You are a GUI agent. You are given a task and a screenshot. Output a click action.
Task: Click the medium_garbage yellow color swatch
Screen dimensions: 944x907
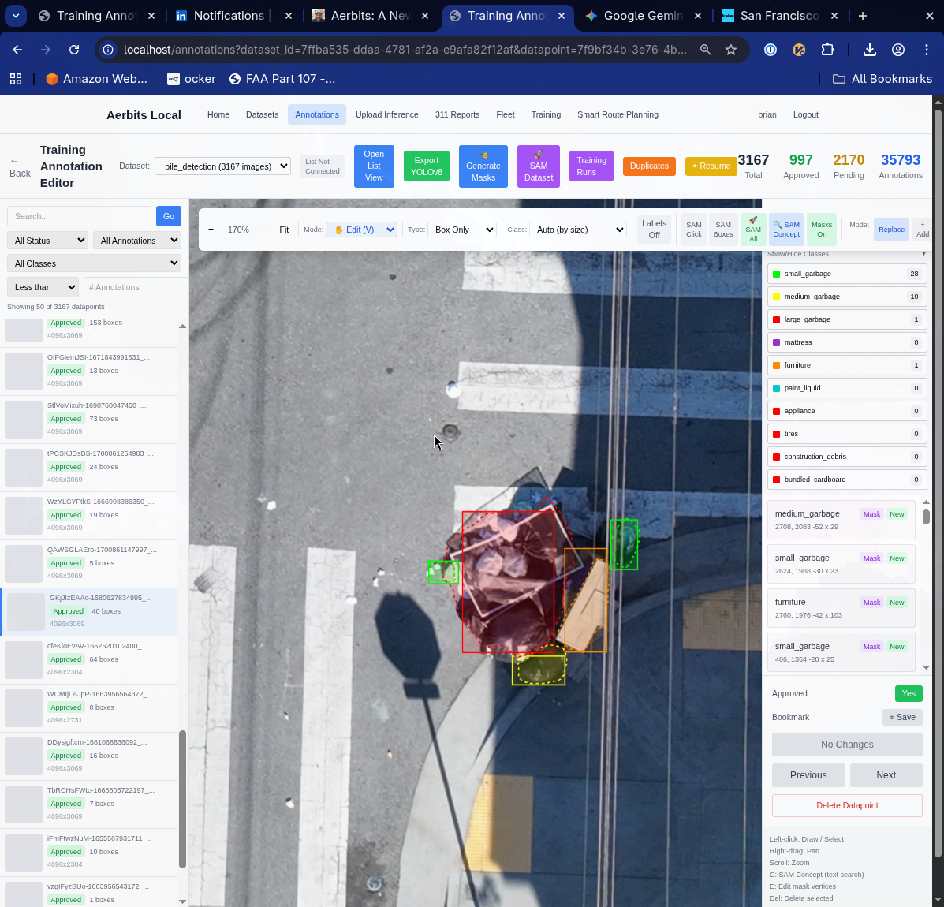coord(777,297)
